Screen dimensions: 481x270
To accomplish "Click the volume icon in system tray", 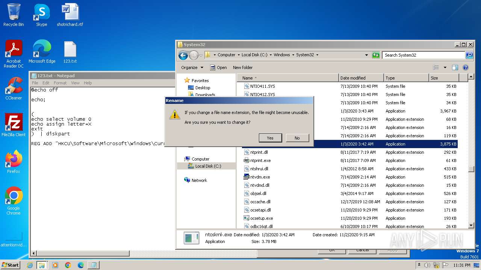I will point(427,265).
